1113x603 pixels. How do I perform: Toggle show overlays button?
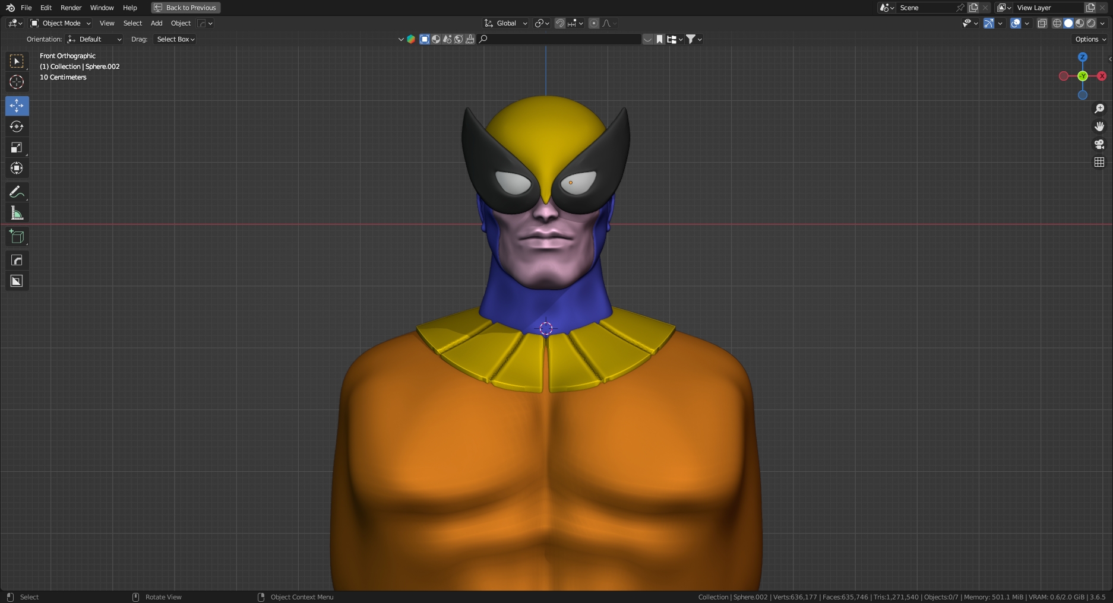click(1016, 23)
